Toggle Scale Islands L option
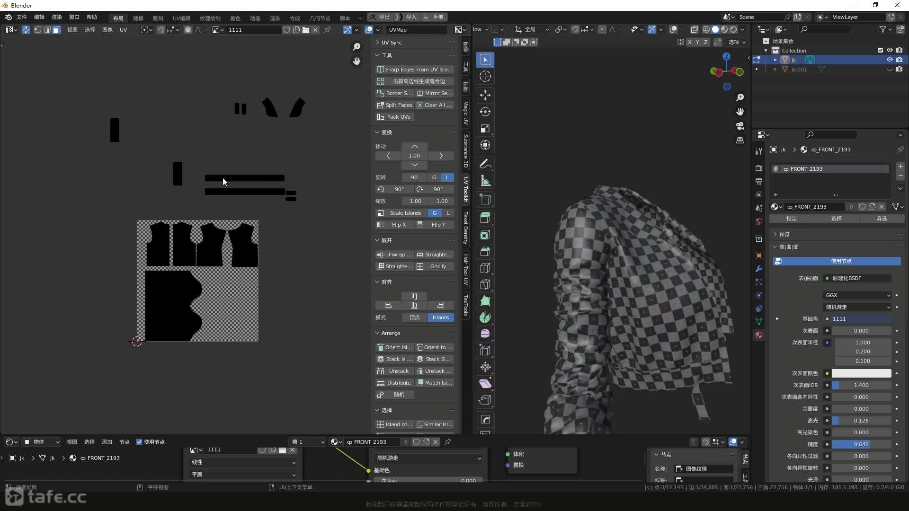 click(x=448, y=213)
